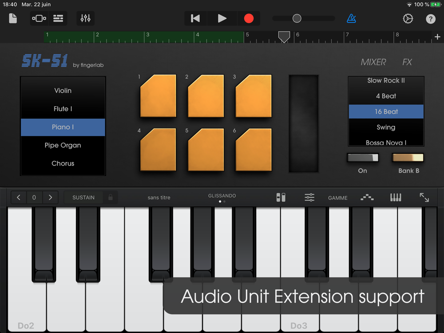Tap orange drum pad 1
The width and height of the screenshot is (444, 333).
pyautogui.click(x=159, y=96)
